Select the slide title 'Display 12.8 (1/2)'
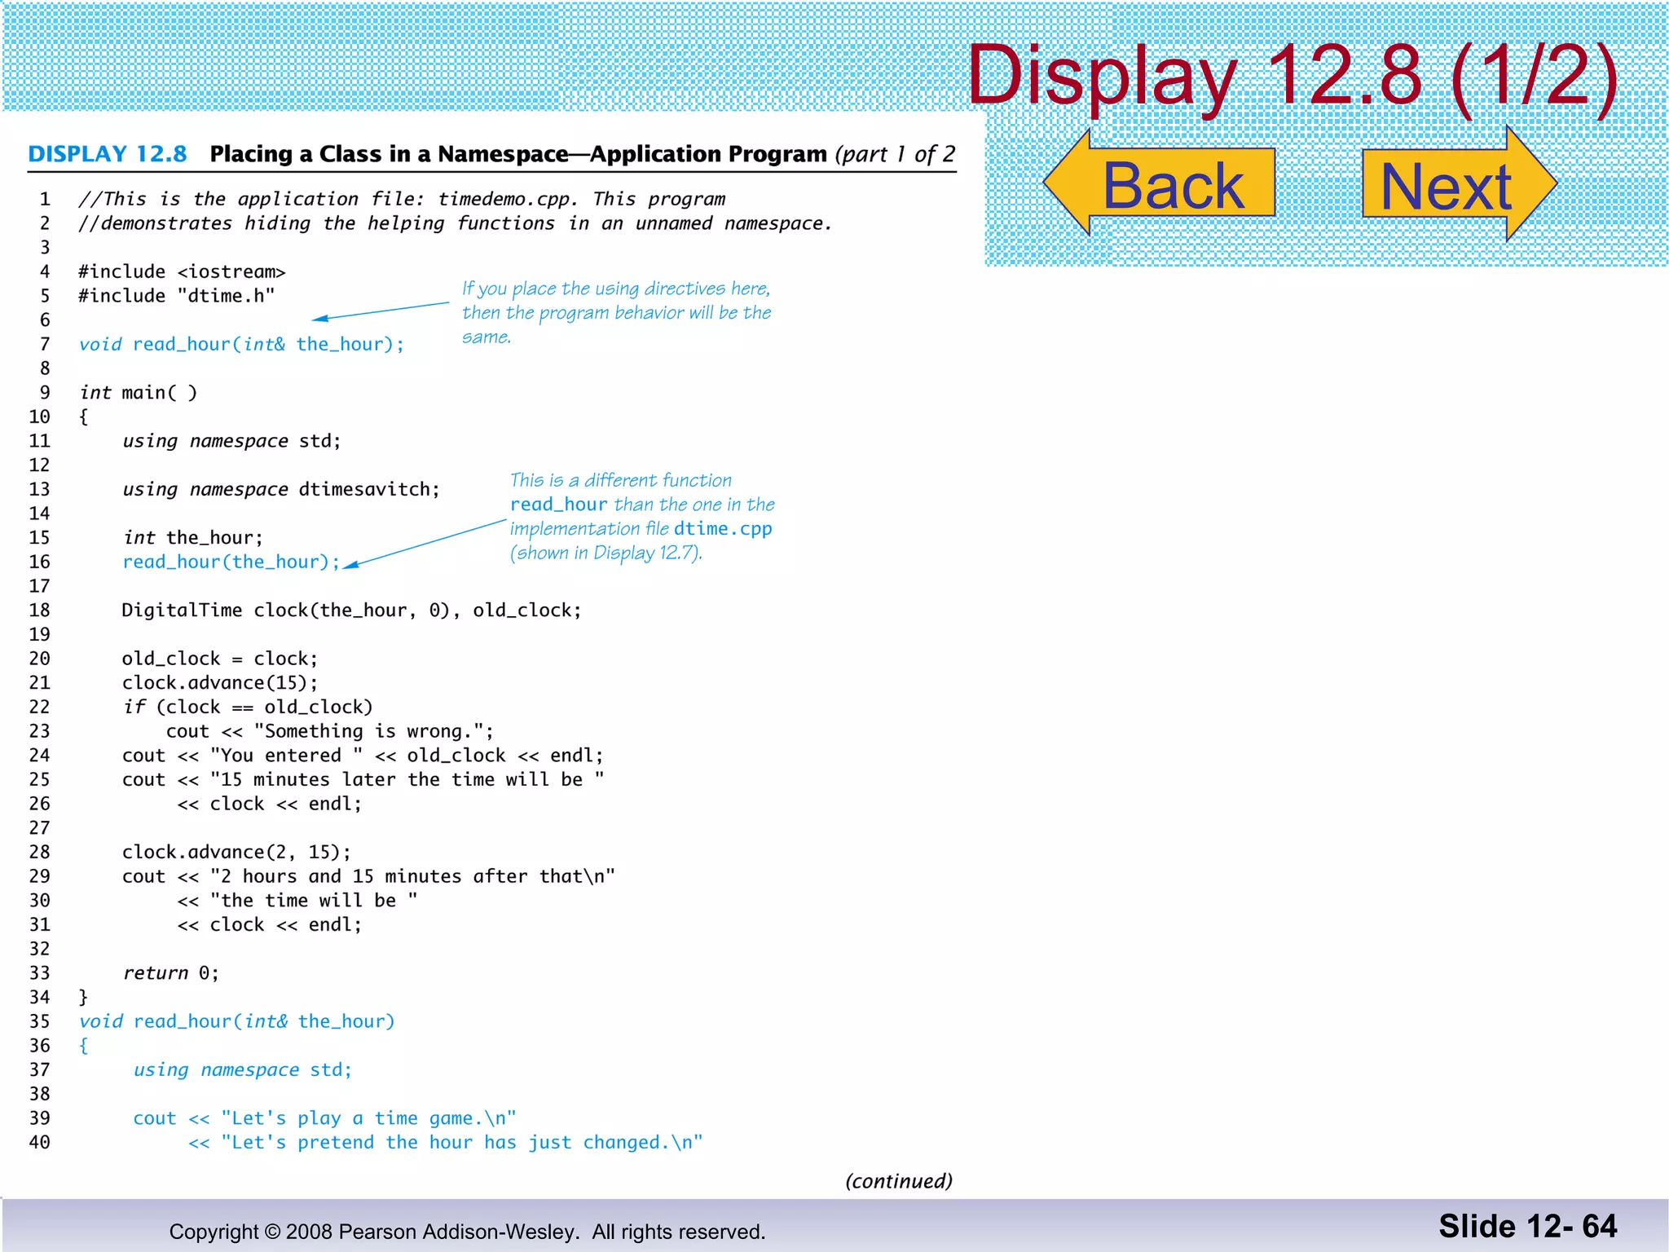The height and width of the screenshot is (1252, 1669). tap(1292, 75)
